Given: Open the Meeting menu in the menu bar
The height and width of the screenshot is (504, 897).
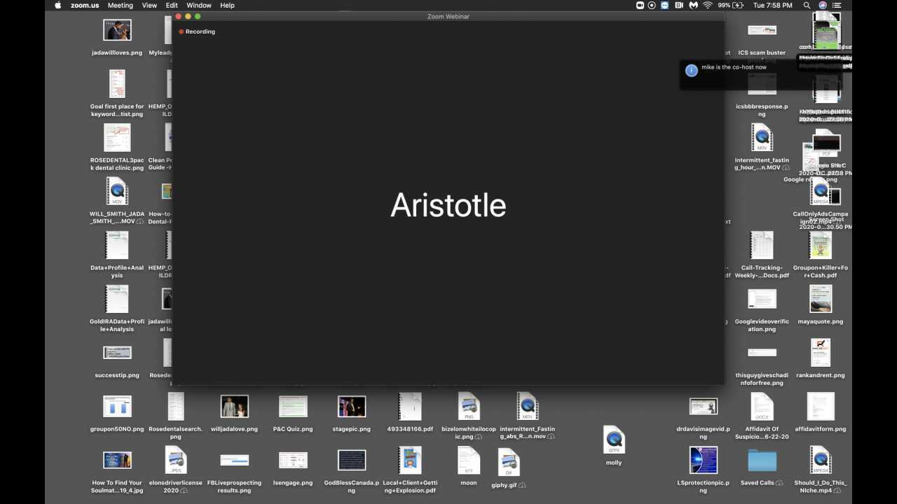Looking at the screenshot, I should 120,5.
